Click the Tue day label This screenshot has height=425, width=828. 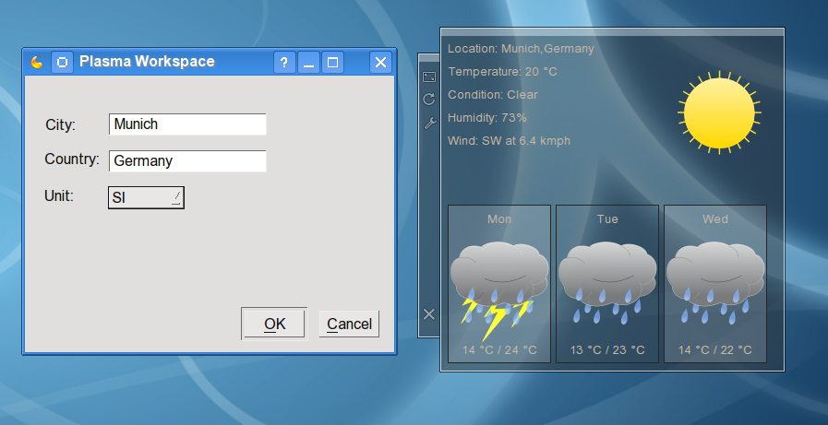click(x=607, y=218)
